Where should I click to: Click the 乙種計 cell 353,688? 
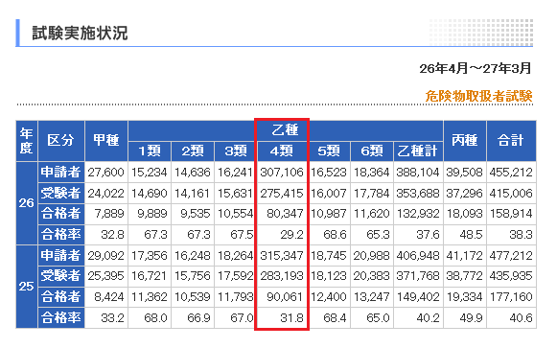tap(418, 194)
